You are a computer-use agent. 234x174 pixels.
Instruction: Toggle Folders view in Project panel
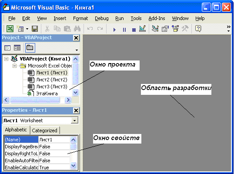coord(30,48)
